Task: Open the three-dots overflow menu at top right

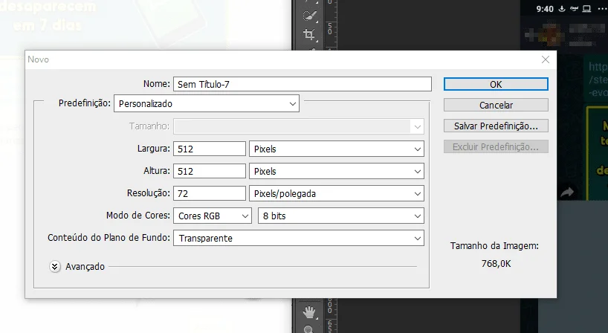Action: [602, 8]
